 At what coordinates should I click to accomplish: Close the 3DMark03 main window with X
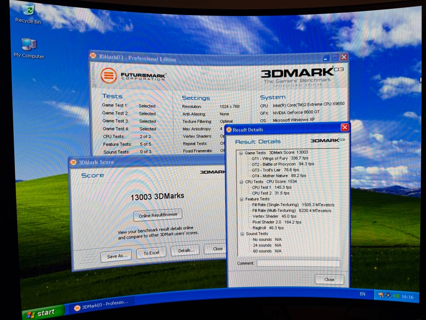[344, 57]
